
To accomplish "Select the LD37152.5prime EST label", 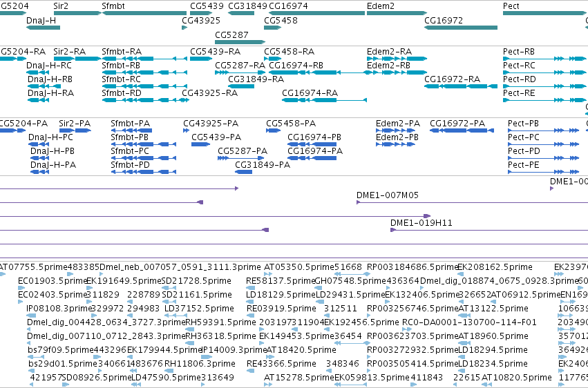I will click(199, 308).
